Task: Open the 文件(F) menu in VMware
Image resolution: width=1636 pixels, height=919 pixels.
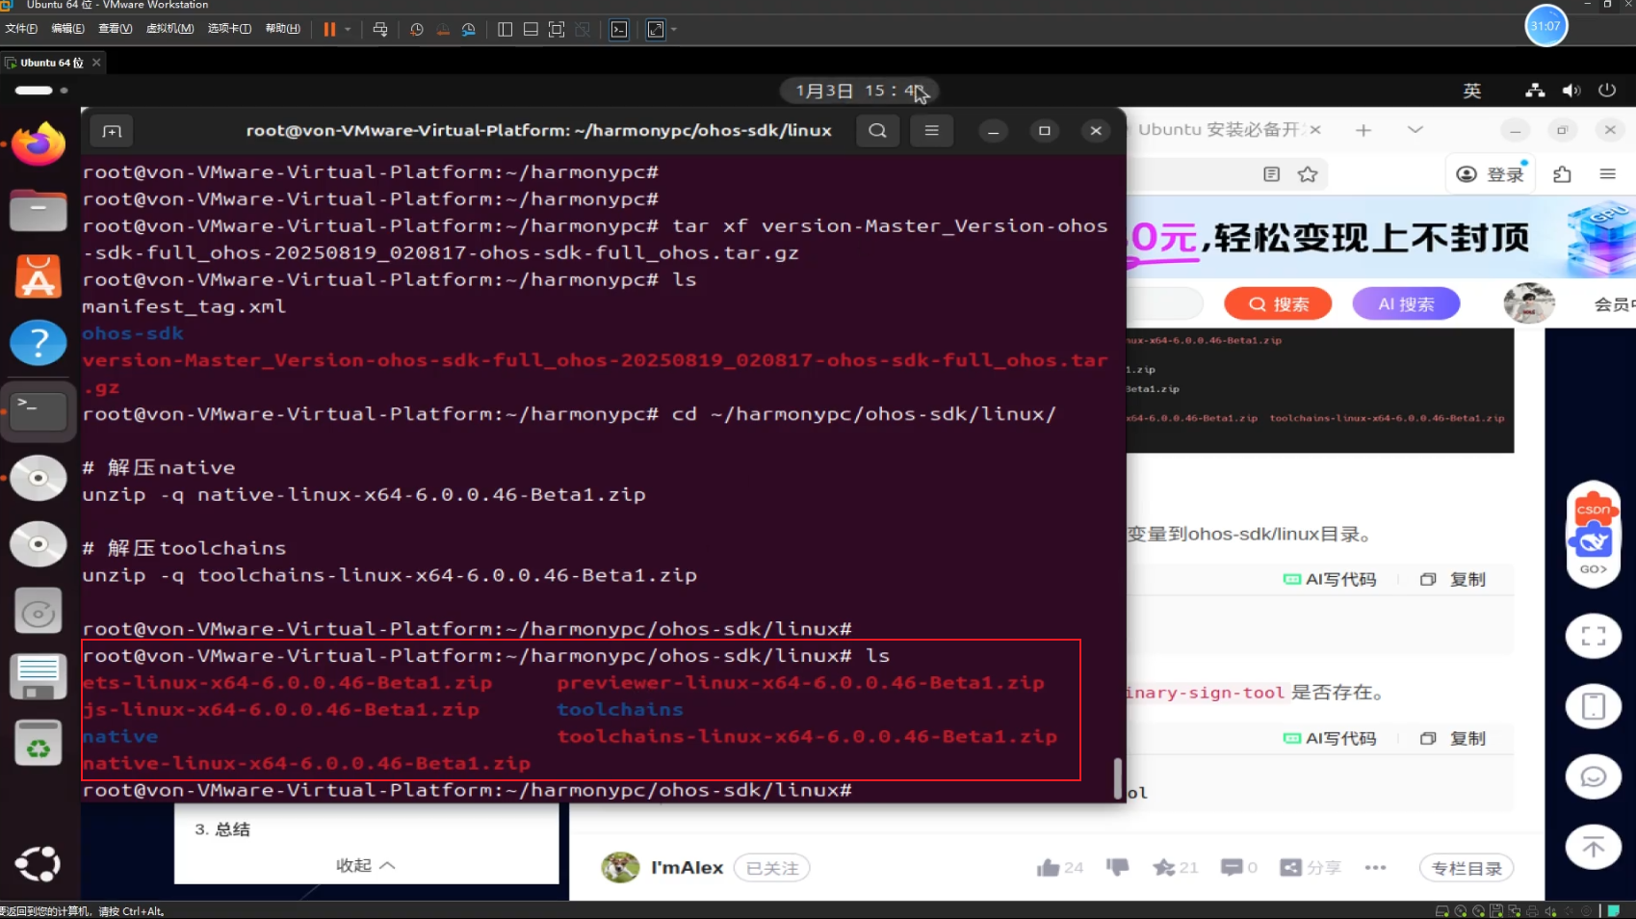Action: (21, 29)
